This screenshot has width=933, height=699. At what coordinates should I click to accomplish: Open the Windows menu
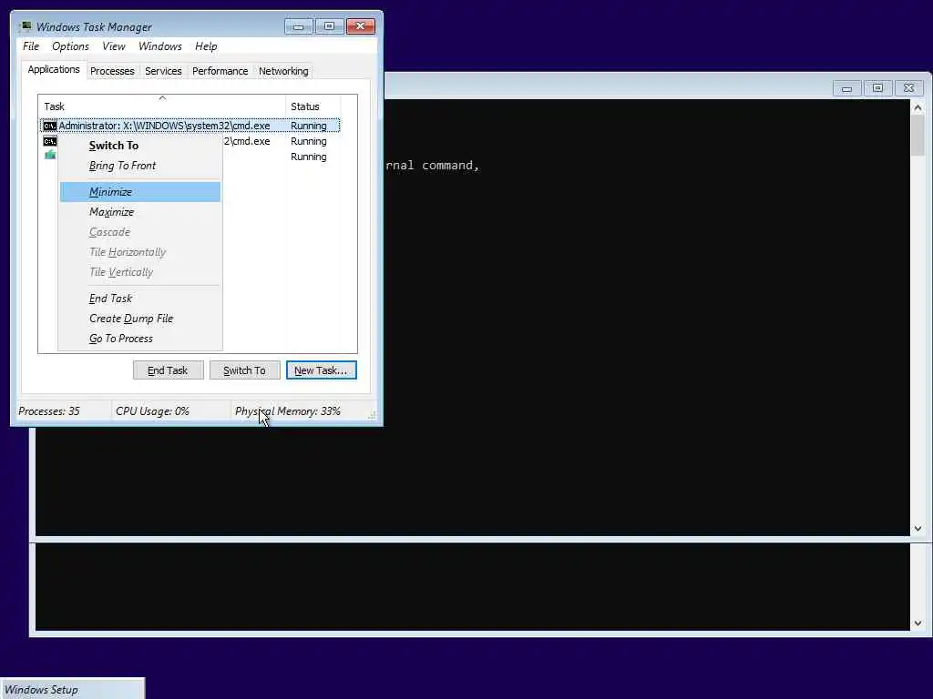[x=160, y=46]
